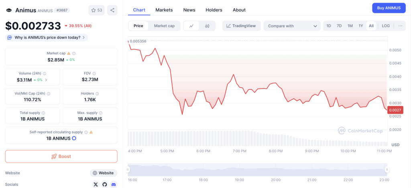The image size is (411, 188).
Task: Open the chart more options ellipsis
Action: [400, 26]
